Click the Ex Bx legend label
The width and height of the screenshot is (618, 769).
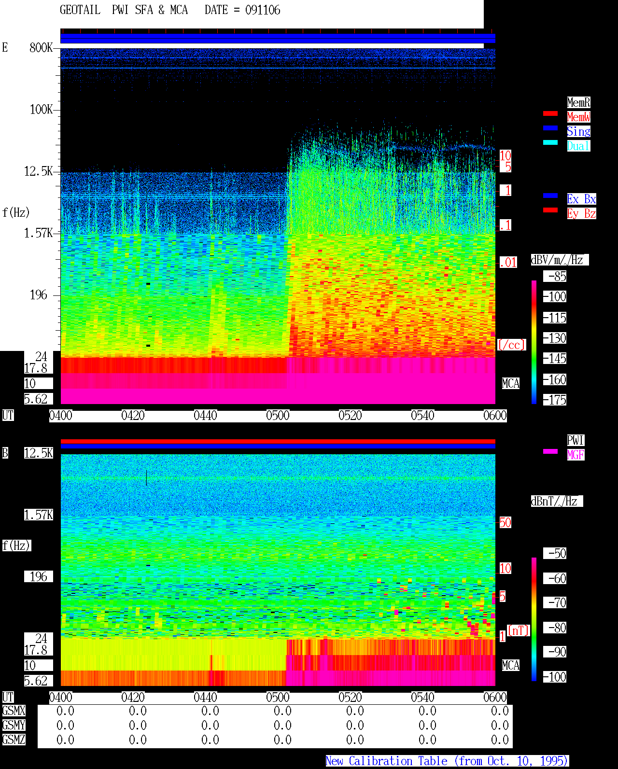point(581,199)
